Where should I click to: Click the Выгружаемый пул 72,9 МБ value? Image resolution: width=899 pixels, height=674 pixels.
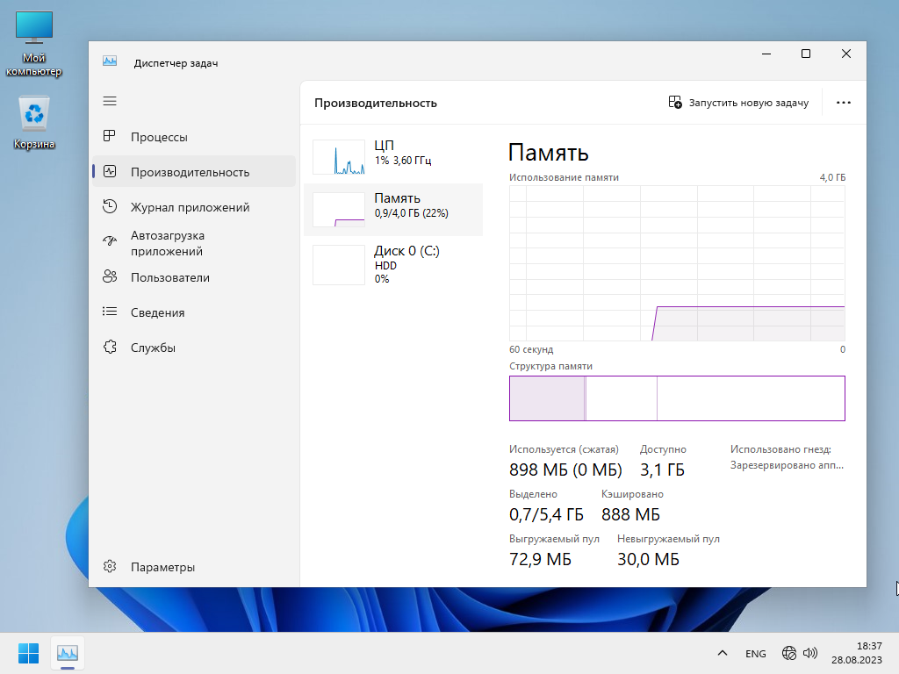coord(540,559)
